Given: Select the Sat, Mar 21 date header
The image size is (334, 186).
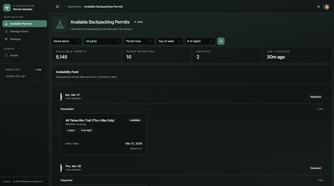Looking at the screenshot, I should (x=72, y=95).
